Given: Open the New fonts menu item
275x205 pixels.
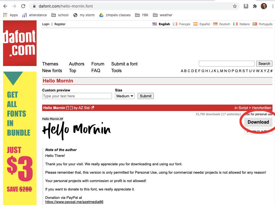Looking at the screenshot, I should (x=52, y=70).
